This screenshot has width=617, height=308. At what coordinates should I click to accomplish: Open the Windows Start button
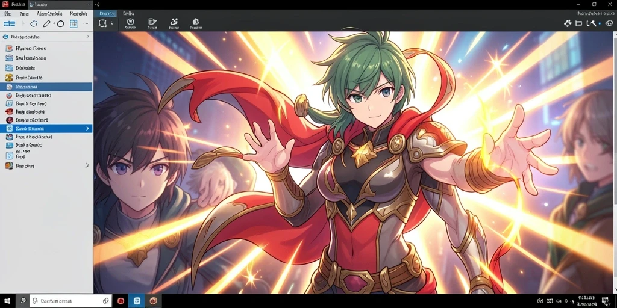8,301
